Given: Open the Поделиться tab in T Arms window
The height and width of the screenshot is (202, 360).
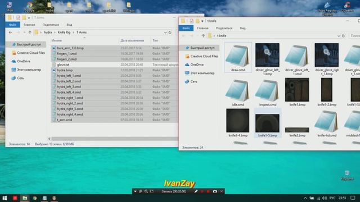Looking at the screenshot, I should tap(51, 25).
